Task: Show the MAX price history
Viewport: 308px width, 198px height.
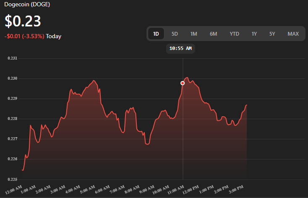Action: pos(293,34)
